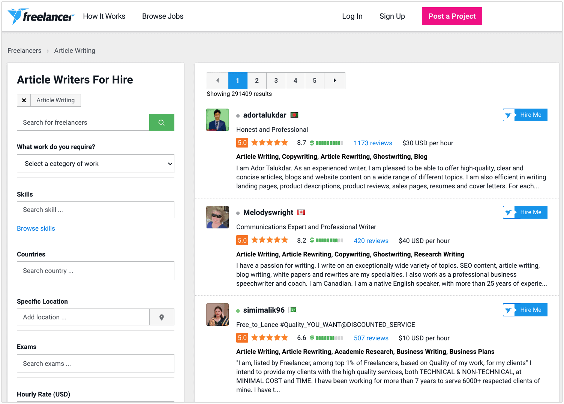Click Bangladesh flag beside adortalukdar
The width and height of the screenshot is (564, 404).
pyautogui.click(x=294, y=115)
